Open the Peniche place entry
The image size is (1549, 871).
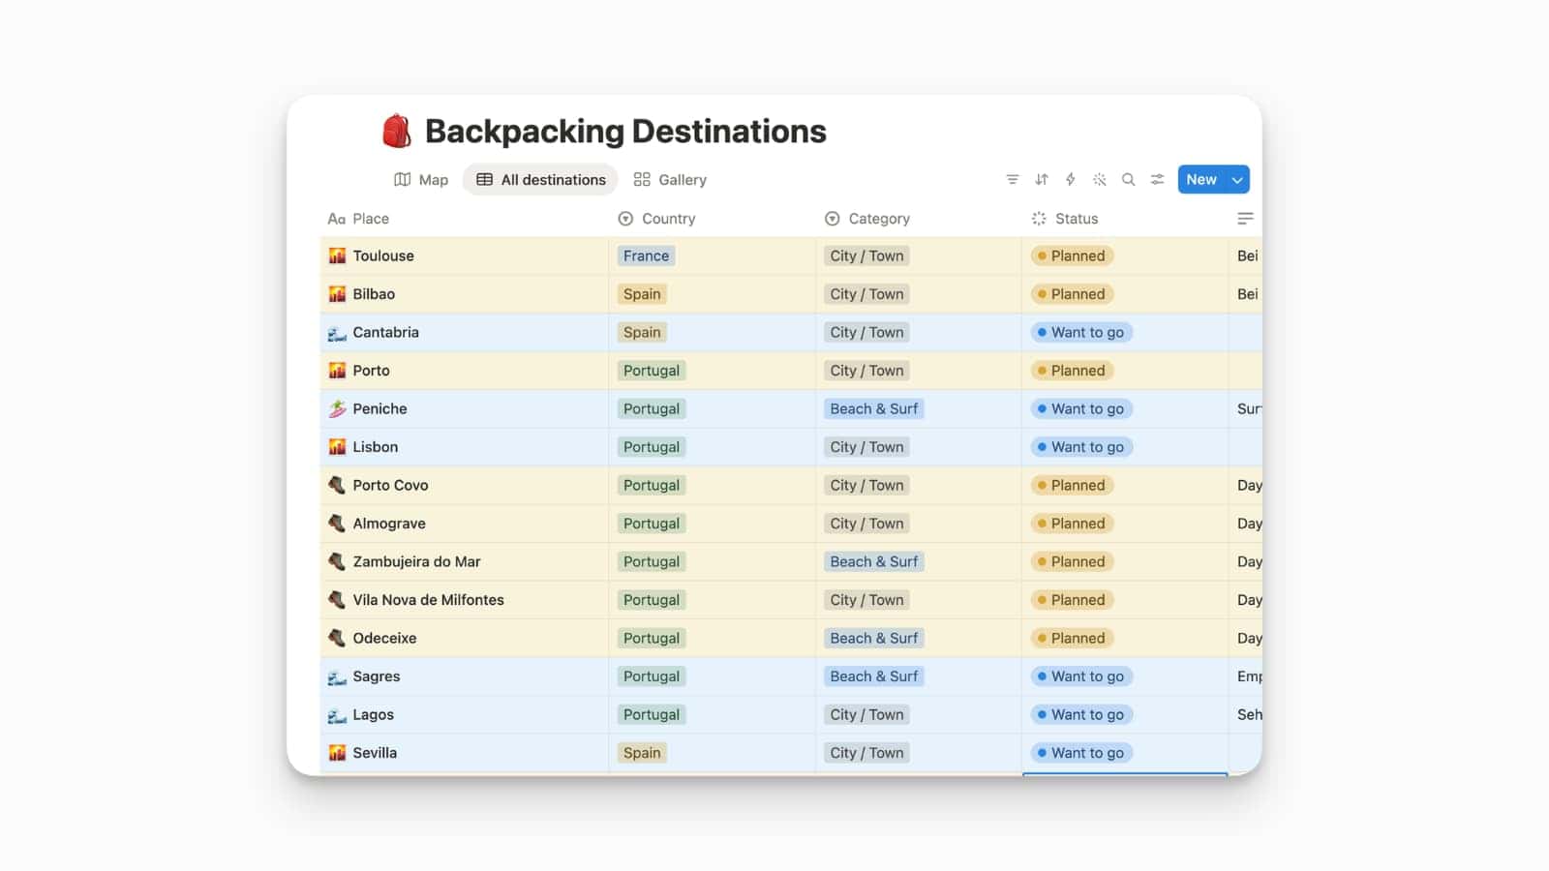[x=380, y=409]
